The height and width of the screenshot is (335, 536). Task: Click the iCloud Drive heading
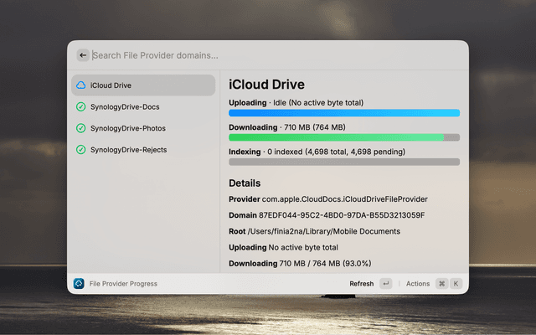click(266, 85)
